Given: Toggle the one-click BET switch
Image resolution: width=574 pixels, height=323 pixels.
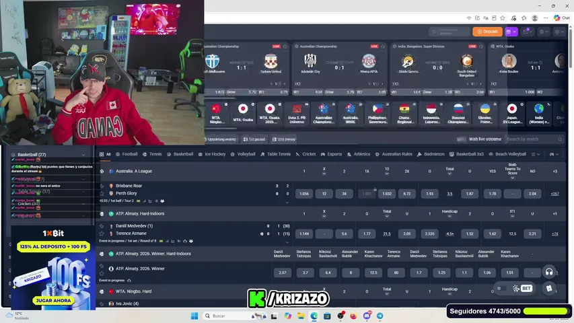Looking at the screenshot, I should [501, 289].
